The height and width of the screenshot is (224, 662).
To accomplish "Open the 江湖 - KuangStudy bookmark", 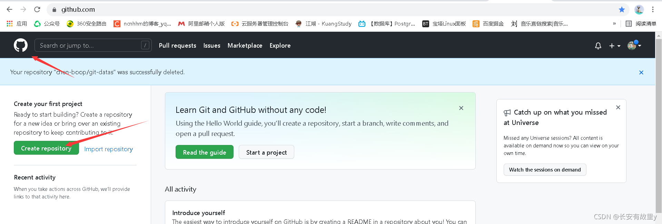I will [324, 23].
